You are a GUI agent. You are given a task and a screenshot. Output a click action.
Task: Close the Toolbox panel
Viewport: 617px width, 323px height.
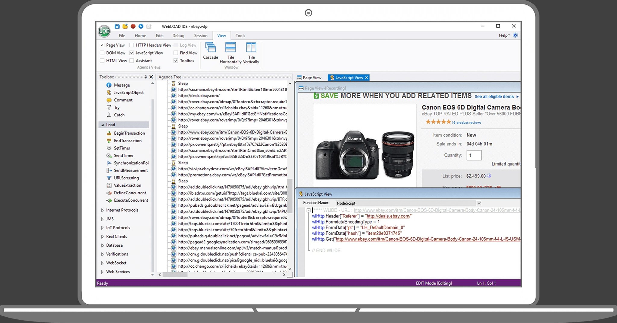pos(151,77)
